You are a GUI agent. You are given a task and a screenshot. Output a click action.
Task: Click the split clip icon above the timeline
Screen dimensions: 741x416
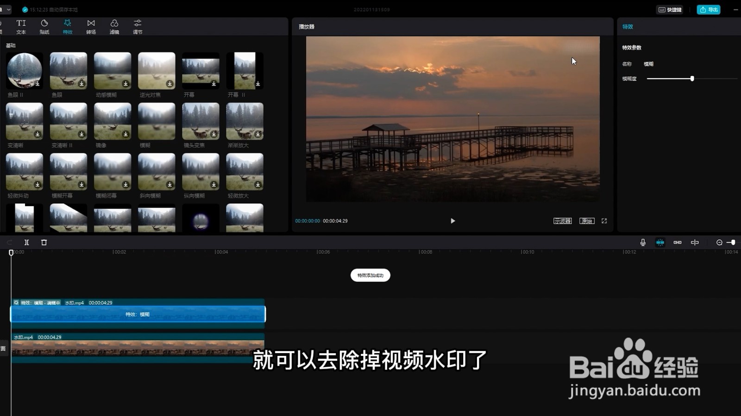pos(26,242)
